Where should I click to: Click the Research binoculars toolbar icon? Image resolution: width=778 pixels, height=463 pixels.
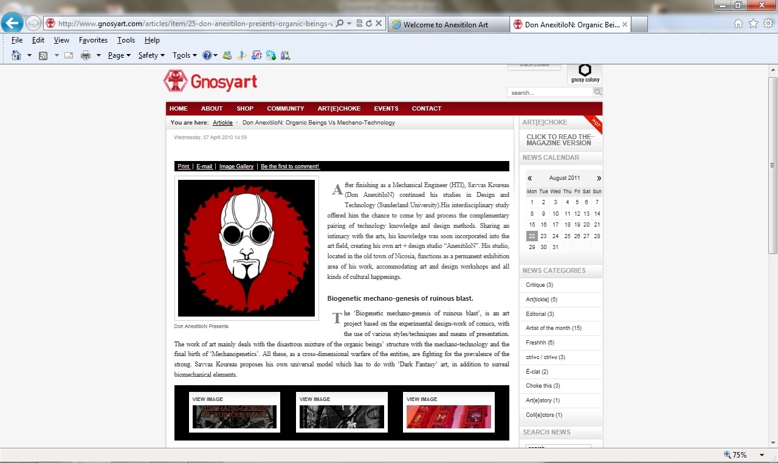[286, 55]
